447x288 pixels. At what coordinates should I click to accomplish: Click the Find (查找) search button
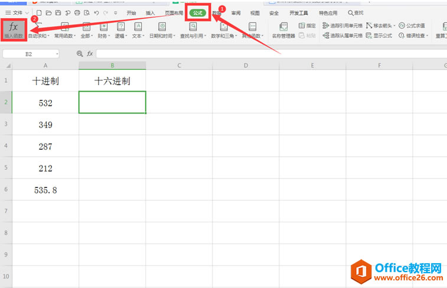point(355,13)
